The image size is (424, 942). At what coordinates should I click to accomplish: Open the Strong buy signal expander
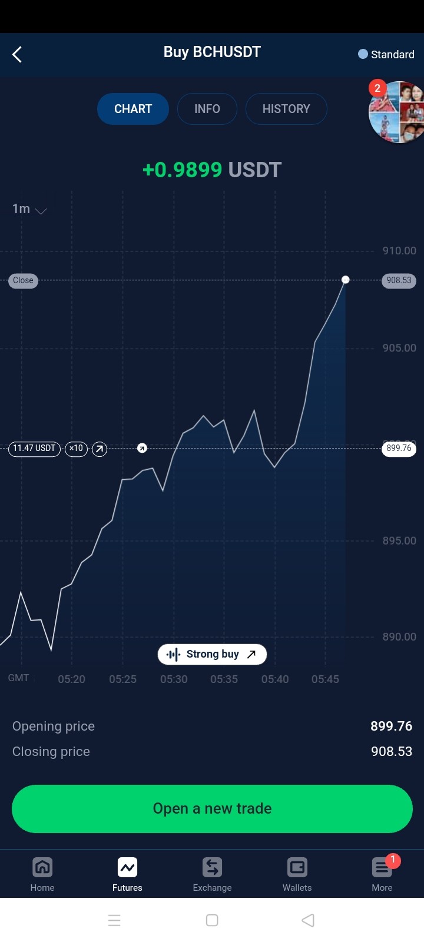212,654
